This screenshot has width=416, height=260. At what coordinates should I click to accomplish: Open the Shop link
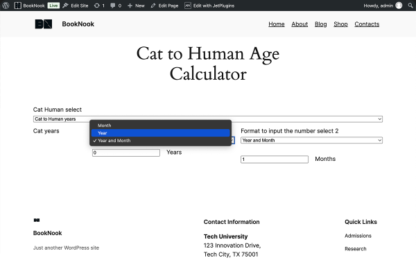340,24
